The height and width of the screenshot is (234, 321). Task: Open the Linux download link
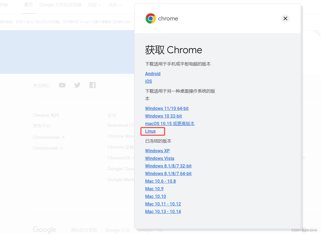(x=150, y=131)
